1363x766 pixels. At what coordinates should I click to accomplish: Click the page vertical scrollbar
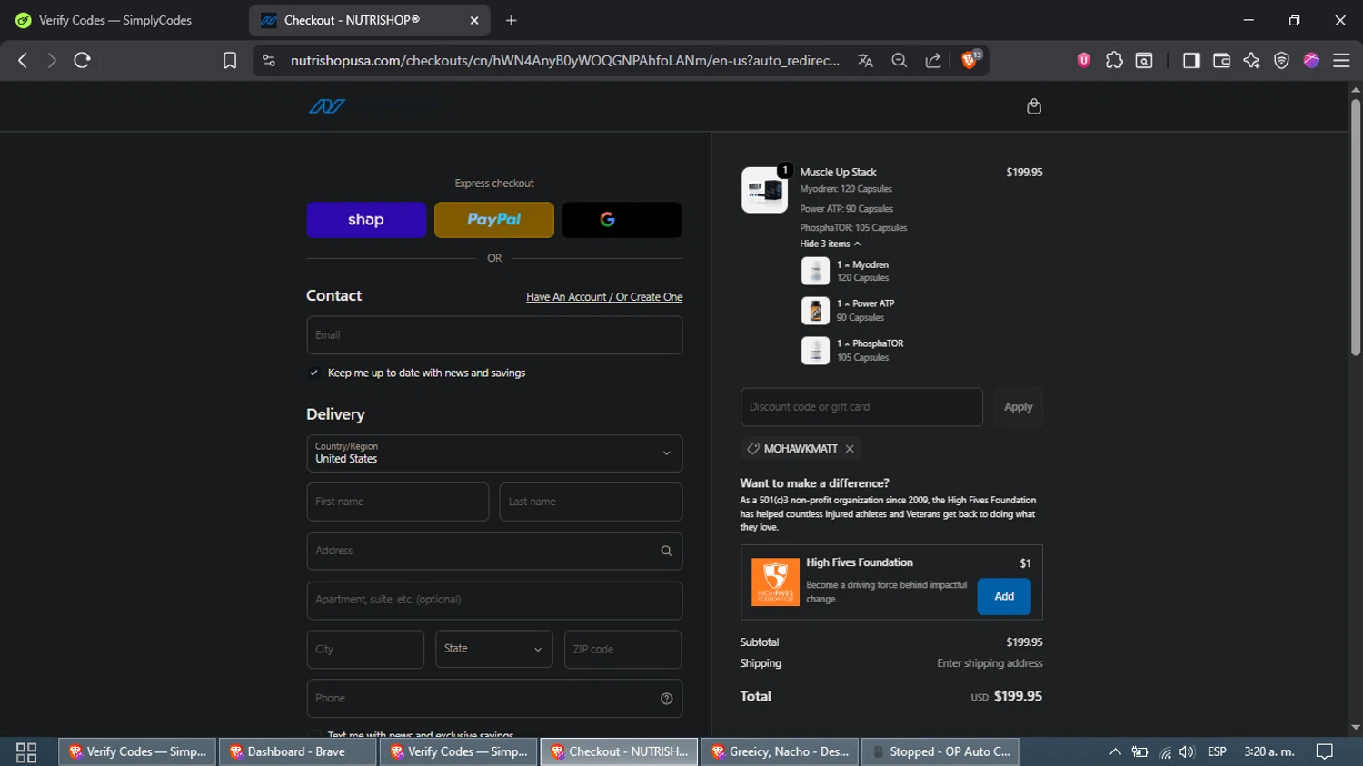tap(1356, 227)
